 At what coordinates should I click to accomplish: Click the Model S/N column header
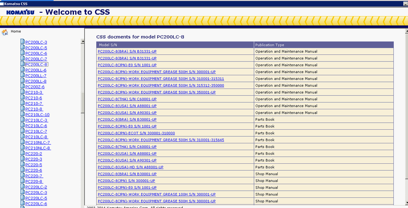point(175,45)
